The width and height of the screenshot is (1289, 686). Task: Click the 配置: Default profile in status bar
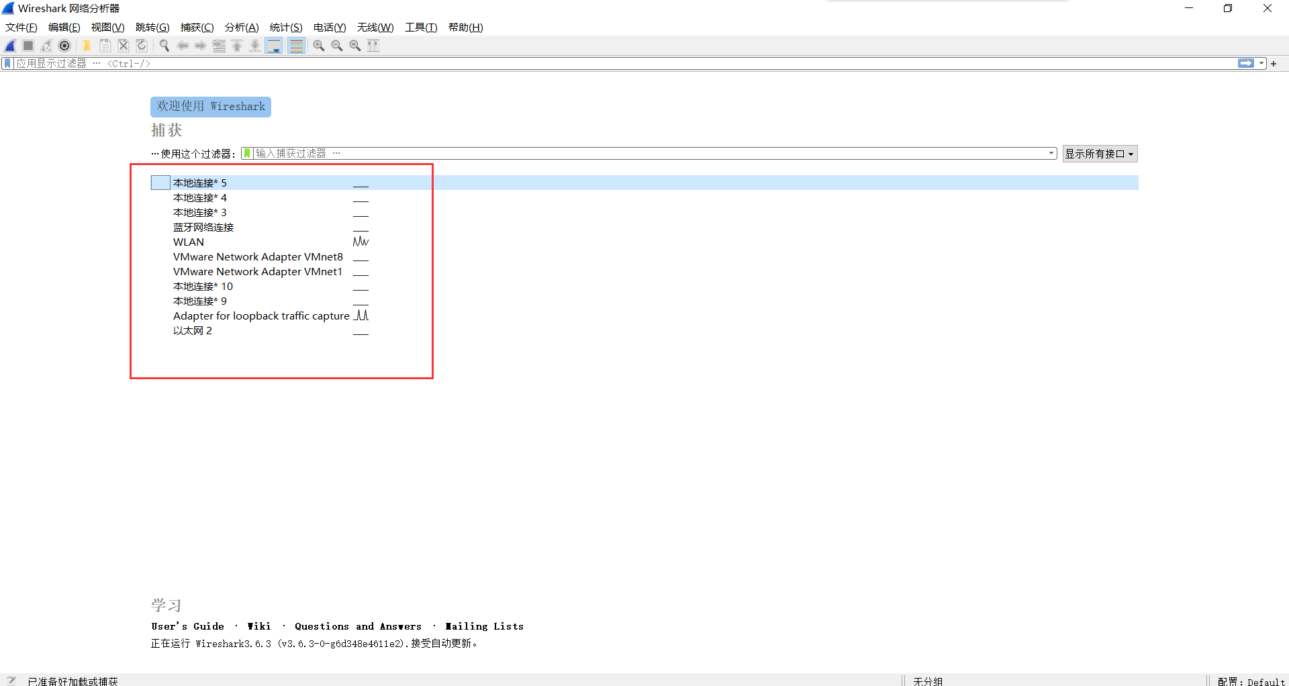(1251, 681)
